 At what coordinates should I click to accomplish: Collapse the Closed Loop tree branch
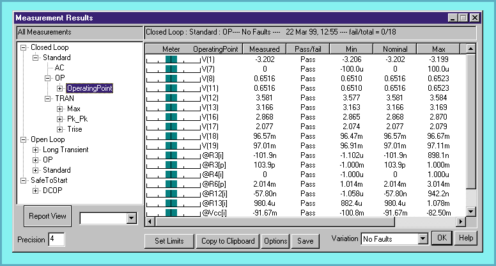(x=24, y=47)
